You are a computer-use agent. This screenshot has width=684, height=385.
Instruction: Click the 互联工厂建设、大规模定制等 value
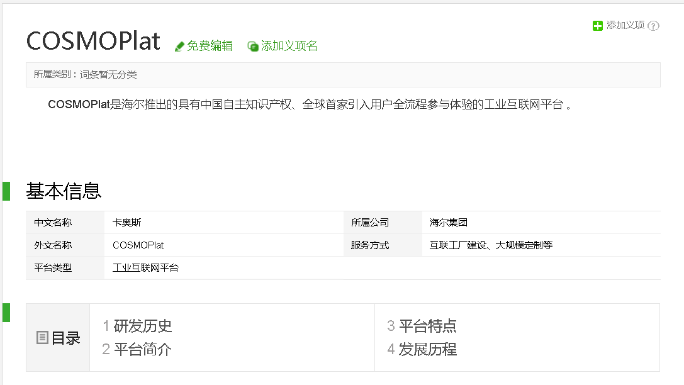(x=491, y=245)
